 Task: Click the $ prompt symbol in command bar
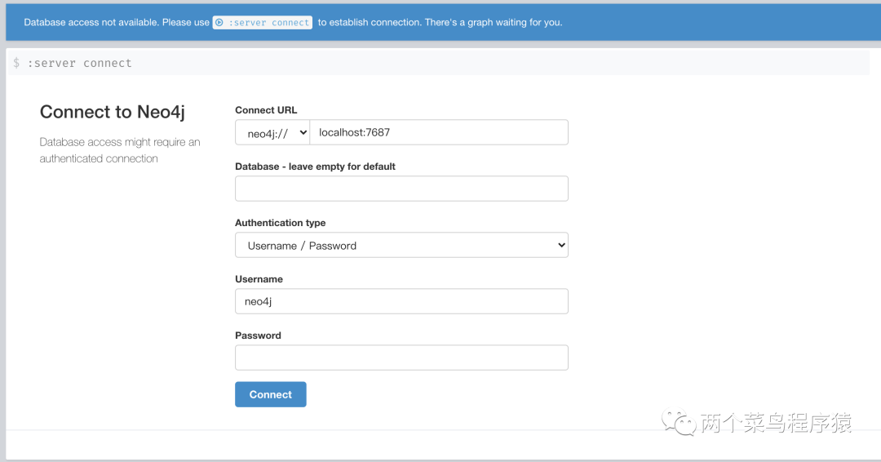tap(16, 63)
